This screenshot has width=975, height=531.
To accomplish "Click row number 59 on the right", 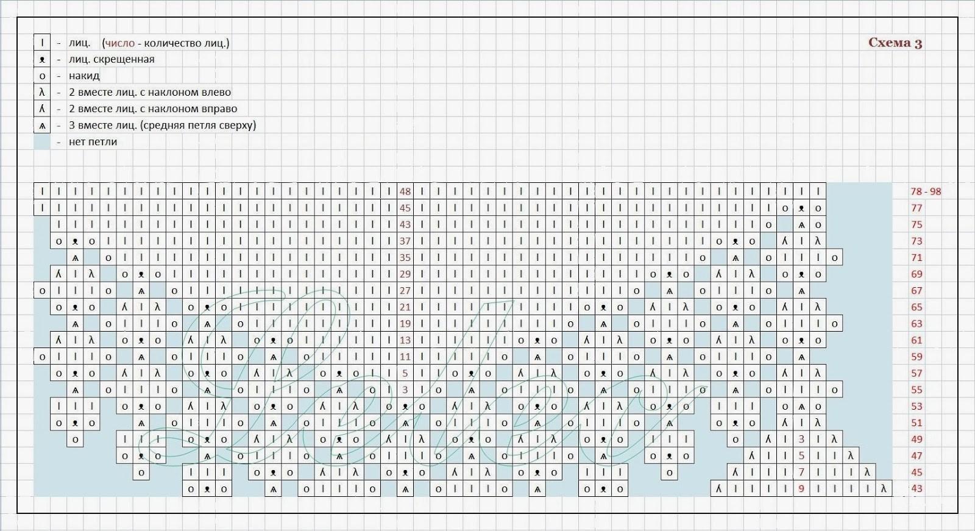I will pyautogui.click(x=916, y=357).
